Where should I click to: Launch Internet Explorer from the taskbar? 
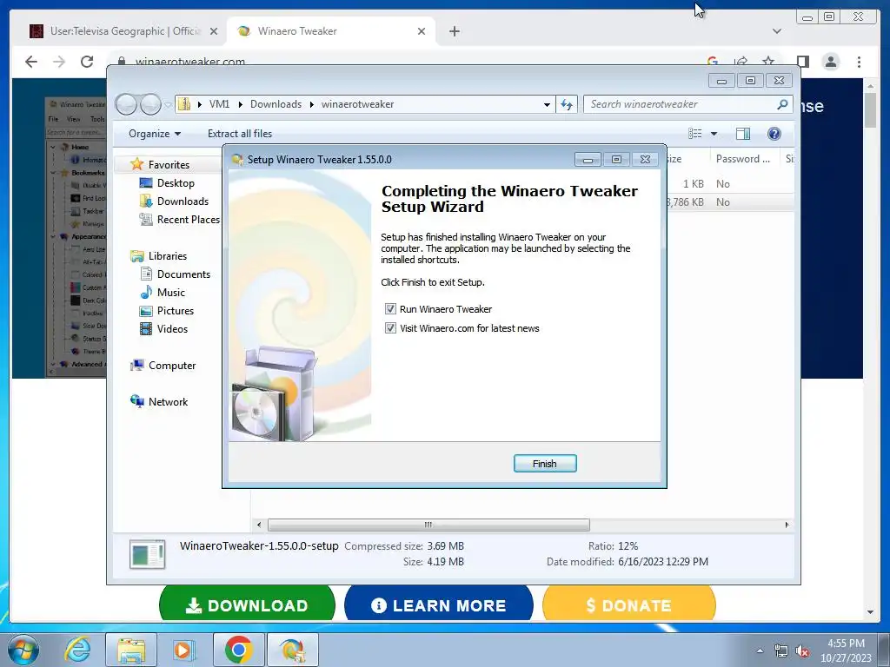[77, 650]
